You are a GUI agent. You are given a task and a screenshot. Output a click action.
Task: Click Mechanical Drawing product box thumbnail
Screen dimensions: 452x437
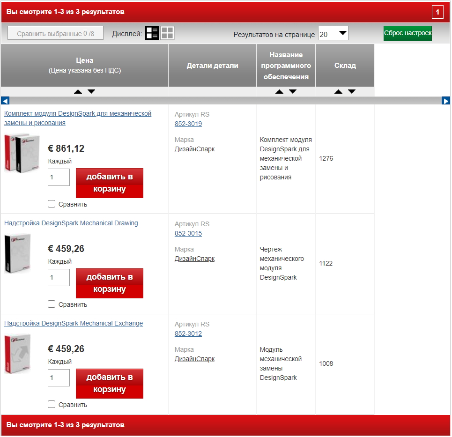18,253
